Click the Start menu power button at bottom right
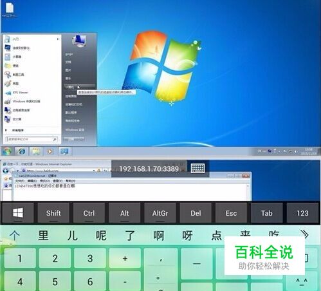The height and width of the screenshot is (291, 321). (74, 139)
